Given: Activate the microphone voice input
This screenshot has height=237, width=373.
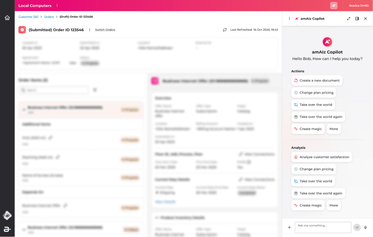Looking at the screenshot, I should 365,227.
